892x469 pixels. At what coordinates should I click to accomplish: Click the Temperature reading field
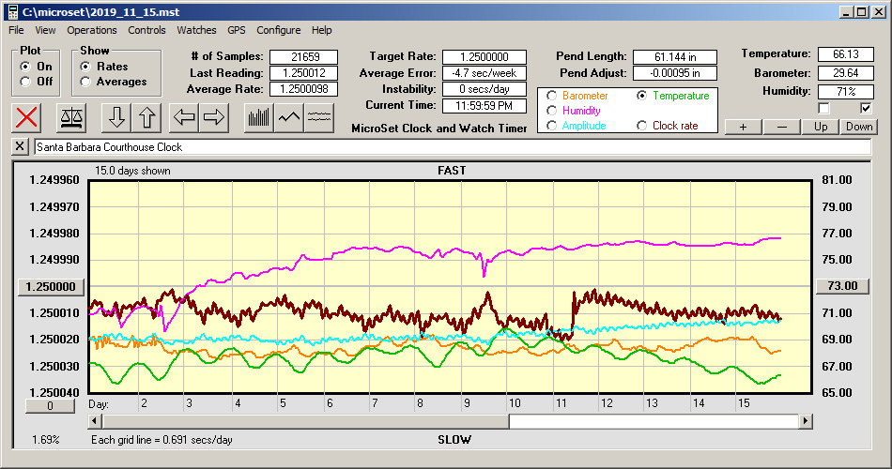(x=845, y=54)
